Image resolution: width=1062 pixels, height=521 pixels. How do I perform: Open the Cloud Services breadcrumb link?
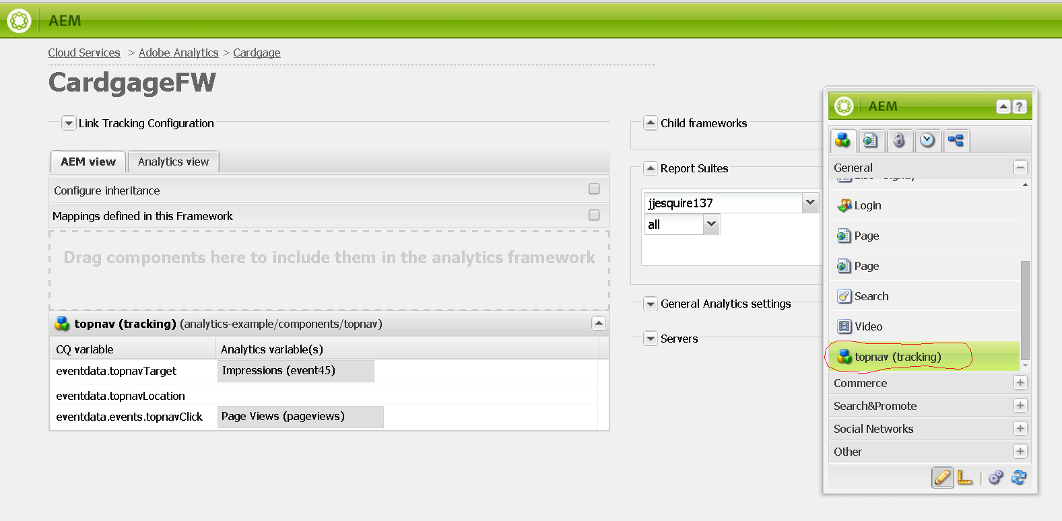(x=84, y=53)
